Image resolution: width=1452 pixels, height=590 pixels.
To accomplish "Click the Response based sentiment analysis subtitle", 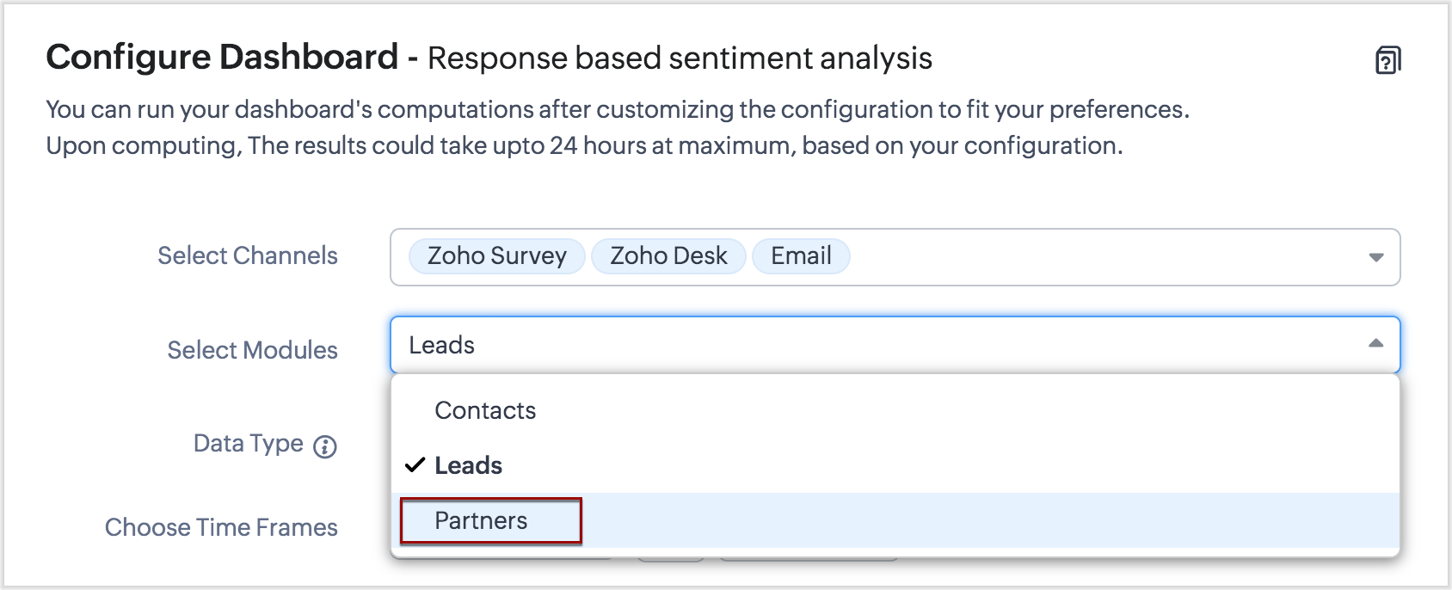I will click(680, 58).
